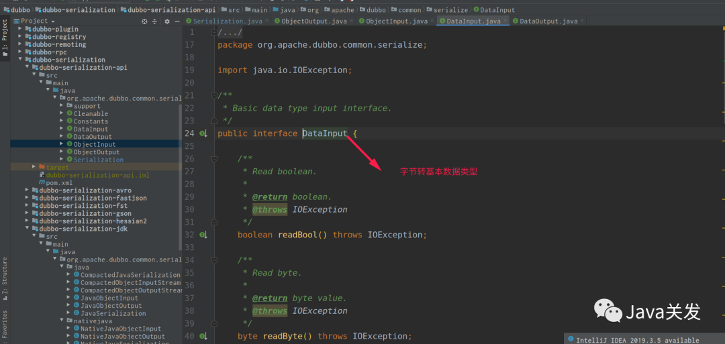
Task: Close the ObjectInput.java tab
Action: pyautogui.click(x=432, y=21)
